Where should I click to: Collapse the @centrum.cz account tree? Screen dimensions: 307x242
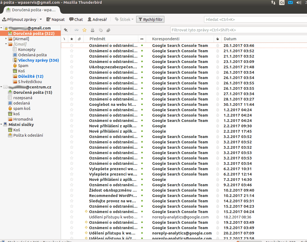pyautogui.click(x=1, y=87)
